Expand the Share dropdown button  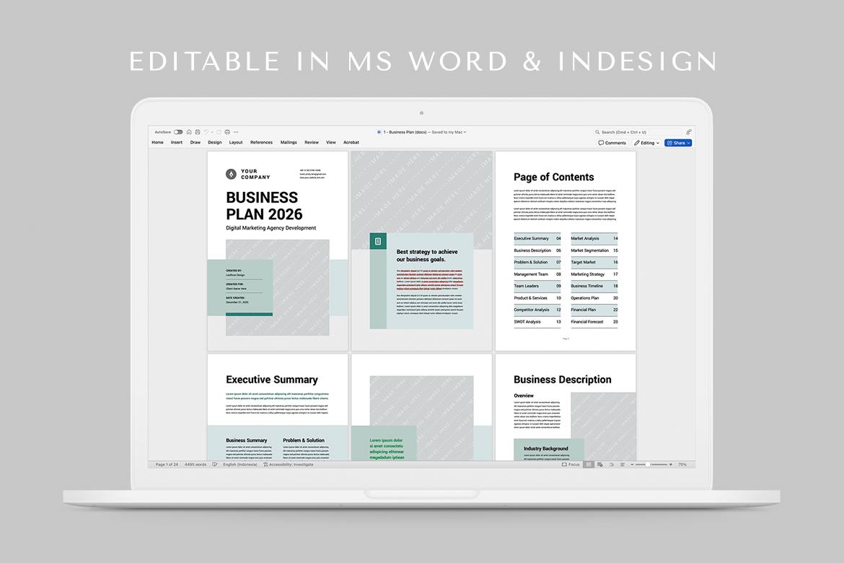click(x=678, y=143)
